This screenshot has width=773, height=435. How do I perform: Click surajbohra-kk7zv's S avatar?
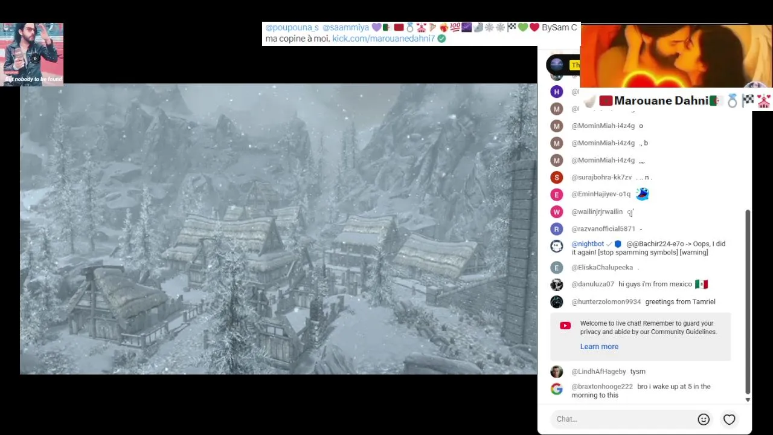point(557,178)
